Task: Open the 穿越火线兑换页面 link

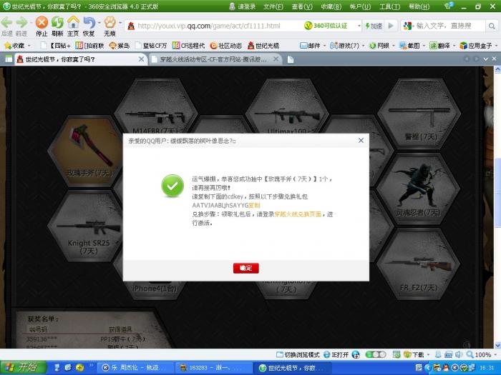Action: (x=298, y=214)
